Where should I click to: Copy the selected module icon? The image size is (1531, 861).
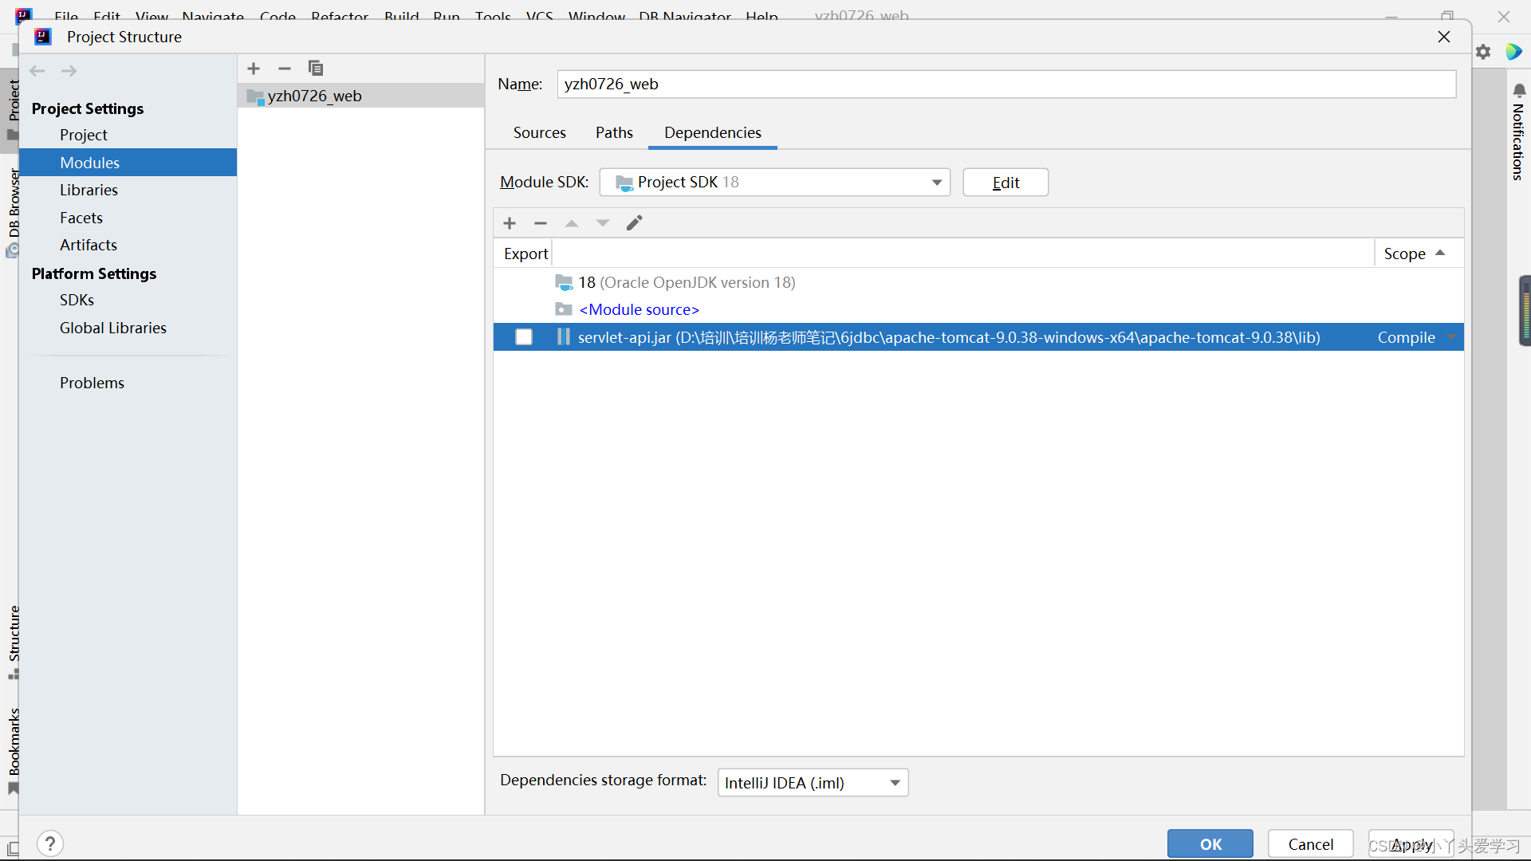(316, 69)
